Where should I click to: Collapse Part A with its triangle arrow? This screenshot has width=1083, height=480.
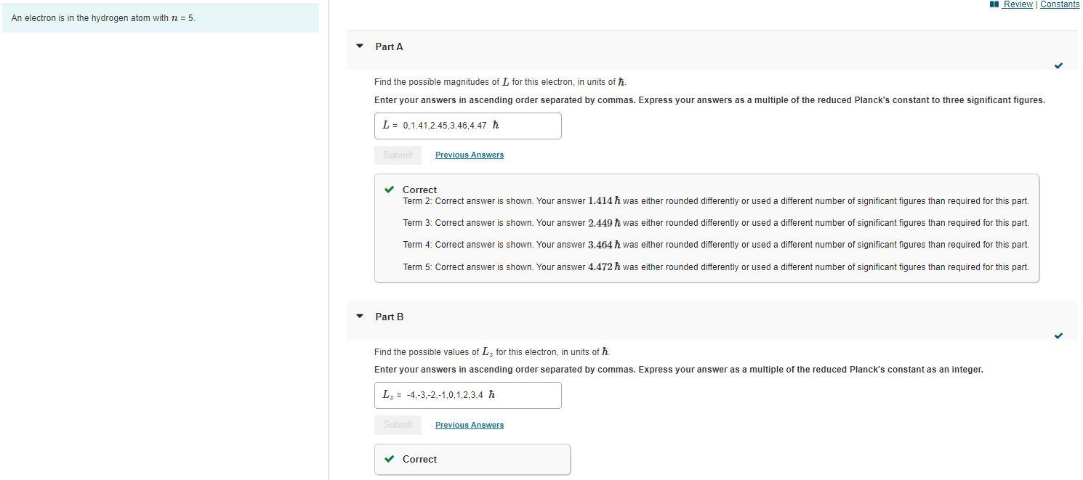[359, 46]
